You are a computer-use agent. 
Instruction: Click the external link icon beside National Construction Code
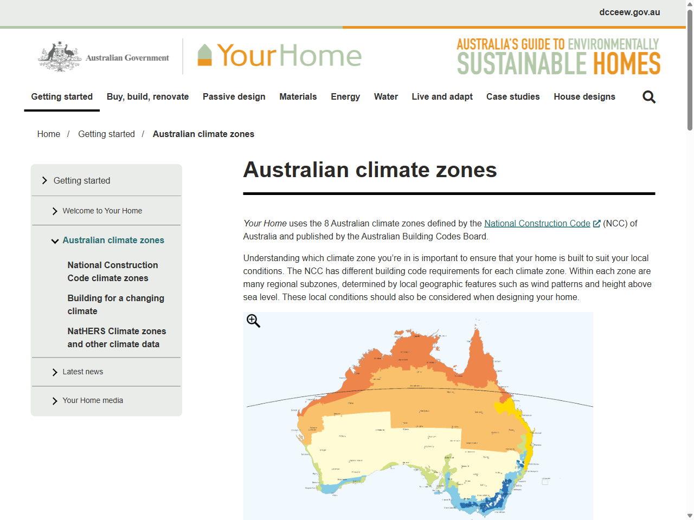point(597,223)
